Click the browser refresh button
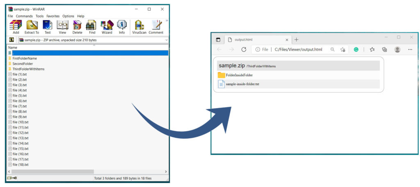Screen dimensions: 420x187 point(244,50)
